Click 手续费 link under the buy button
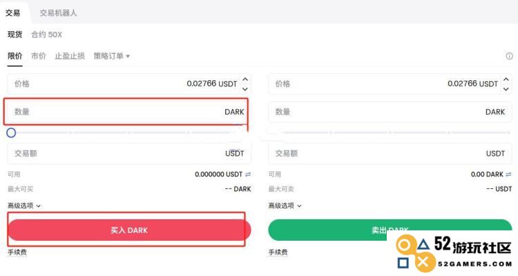This screenshot has width=518, height=276. [17, 252]
